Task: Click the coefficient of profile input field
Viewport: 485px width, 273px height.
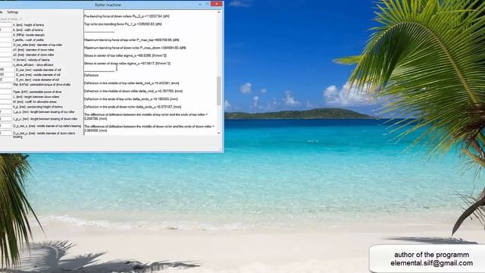Action: [x=6, y=39]
